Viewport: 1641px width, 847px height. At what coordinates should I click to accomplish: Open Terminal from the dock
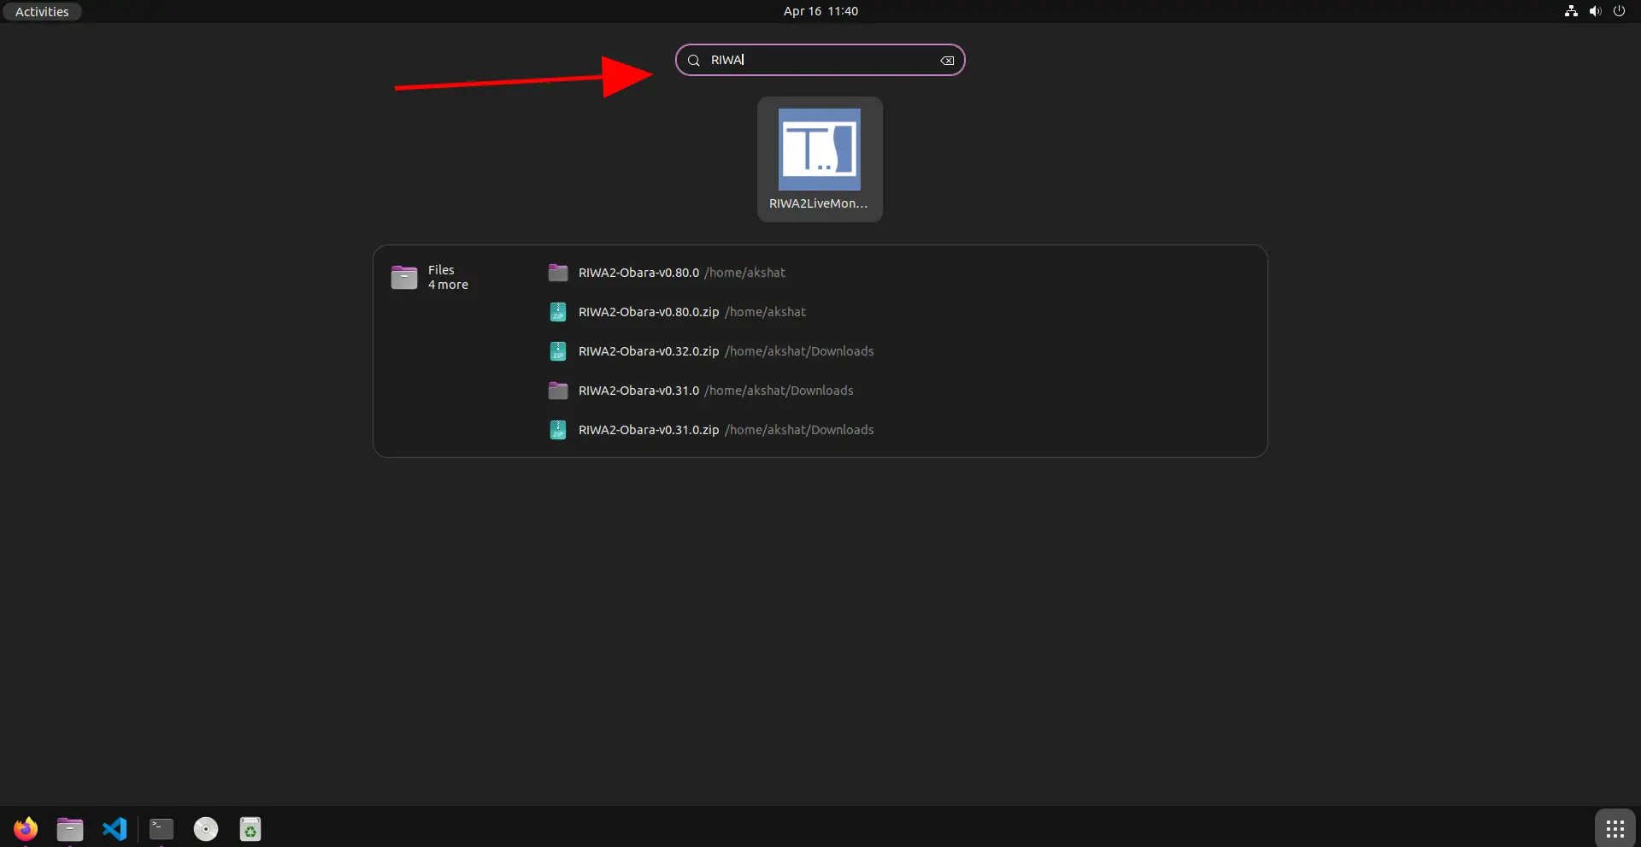162,828
